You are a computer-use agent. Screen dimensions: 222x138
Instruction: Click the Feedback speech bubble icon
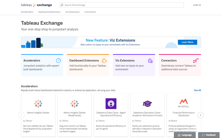203,135
